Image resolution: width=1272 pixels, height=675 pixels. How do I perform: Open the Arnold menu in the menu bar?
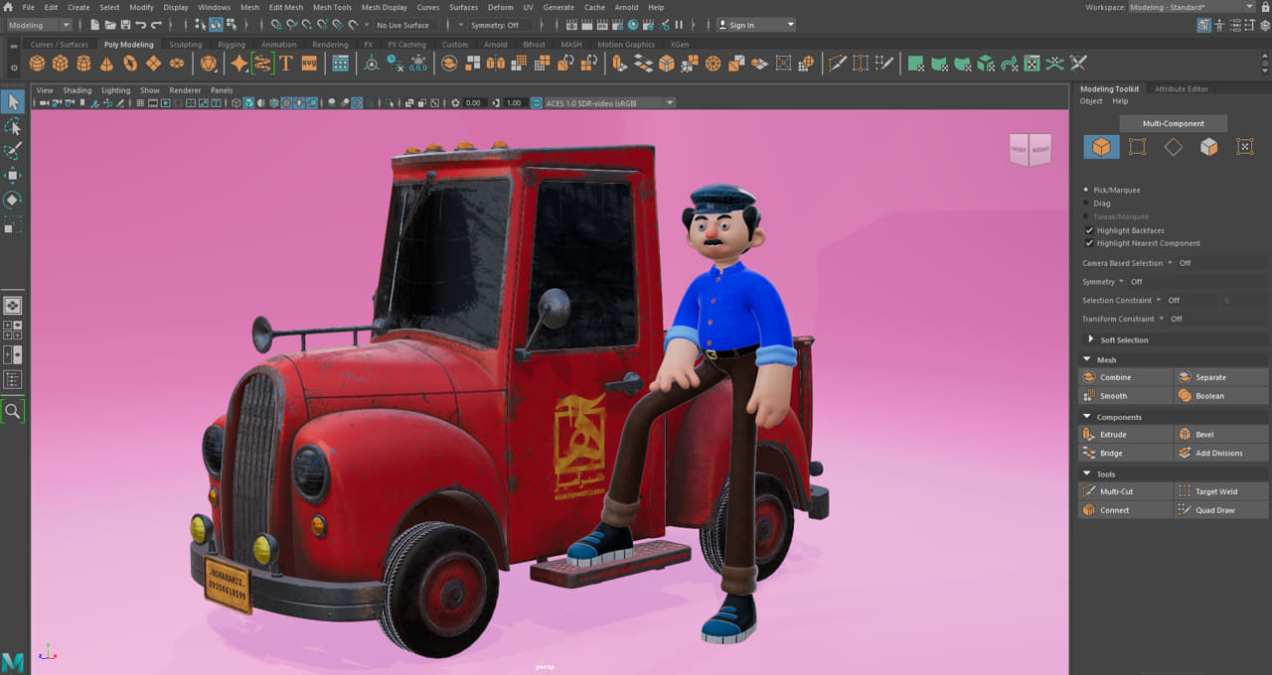pyautogui.click(x=626, y=7)
